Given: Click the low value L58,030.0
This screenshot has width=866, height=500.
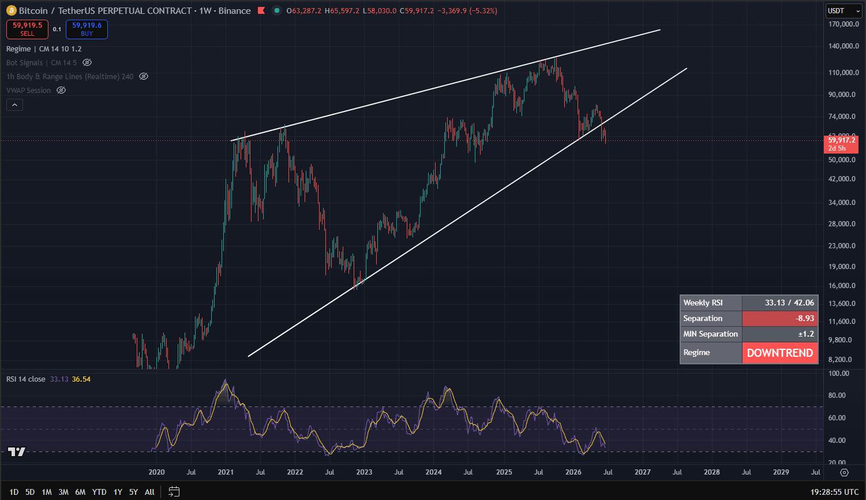Looking at the screenshot, I should (x=380, y=10).
